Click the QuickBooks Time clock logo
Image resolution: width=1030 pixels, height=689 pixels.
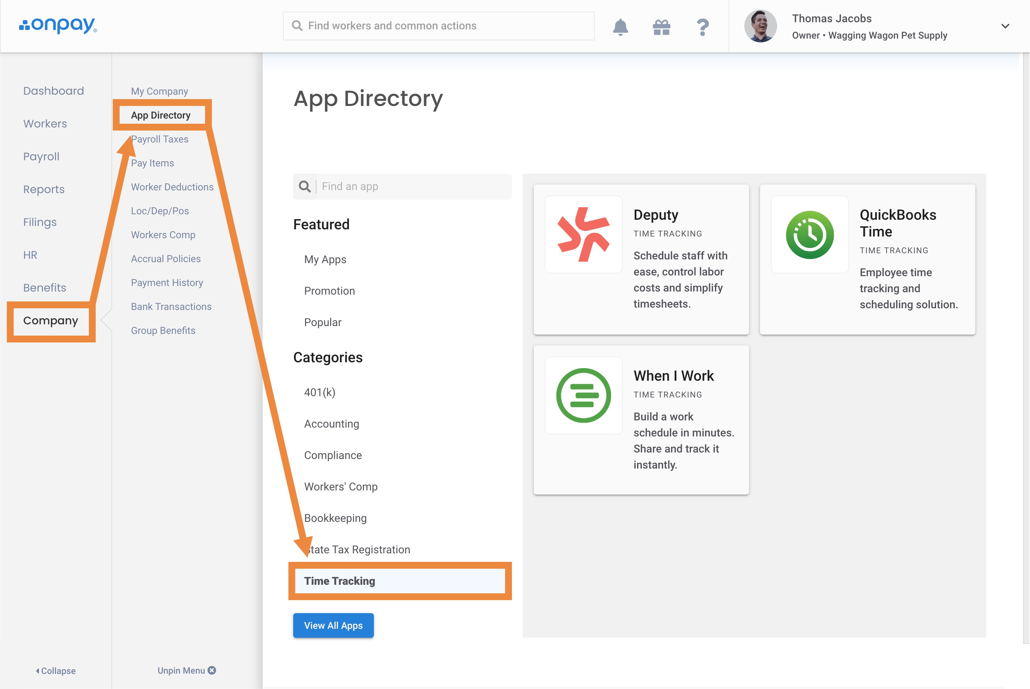click(x=810, y=234)
